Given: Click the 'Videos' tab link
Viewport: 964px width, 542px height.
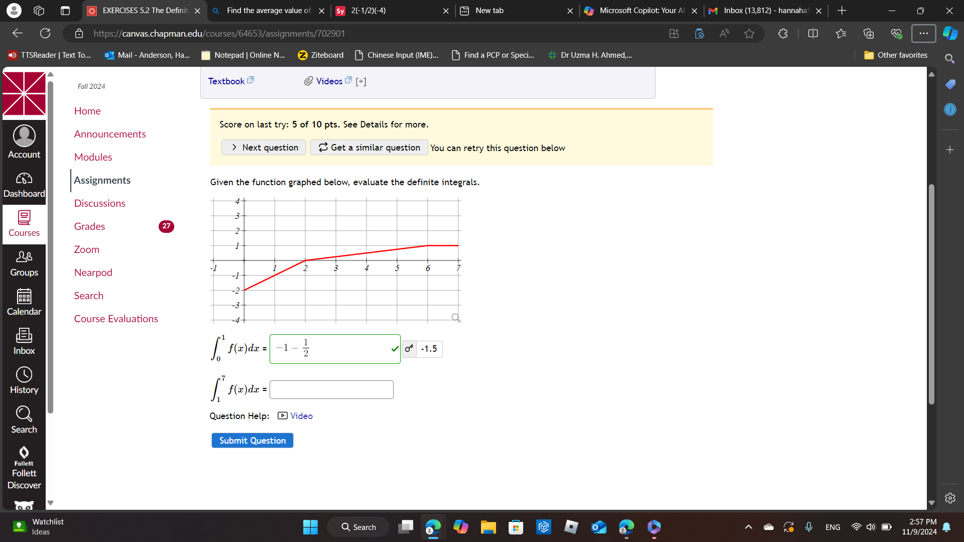Looking at the screenshot, I should [x=330, y=81].
